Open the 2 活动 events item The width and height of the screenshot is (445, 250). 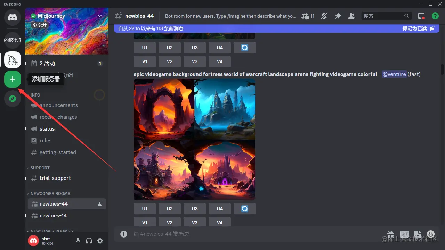[x=67, y=63]
